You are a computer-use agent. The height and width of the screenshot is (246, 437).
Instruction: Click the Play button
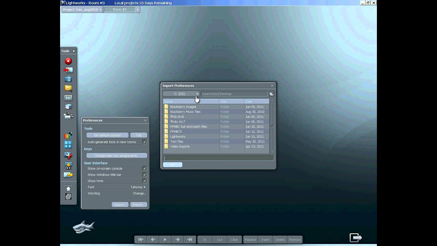click(165, 240)
